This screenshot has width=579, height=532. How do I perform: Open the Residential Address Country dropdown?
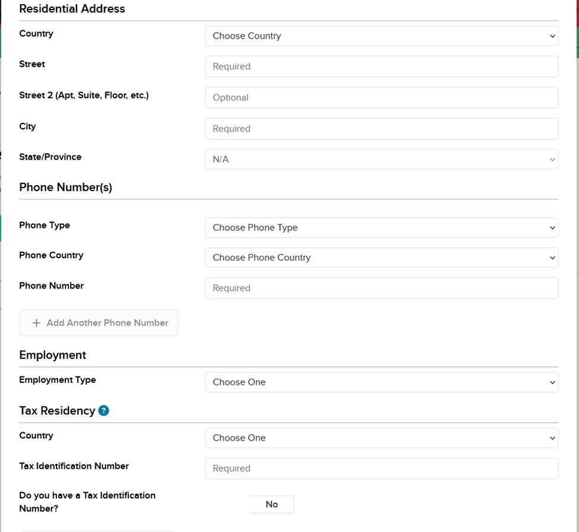(381, 36)
